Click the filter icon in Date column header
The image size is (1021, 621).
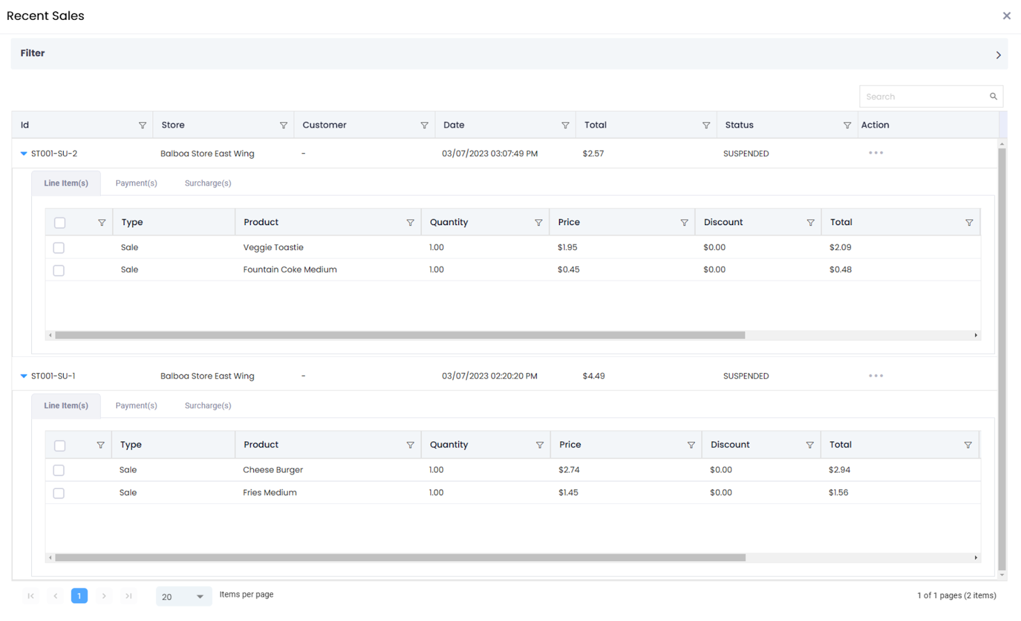tap(565, 126)
